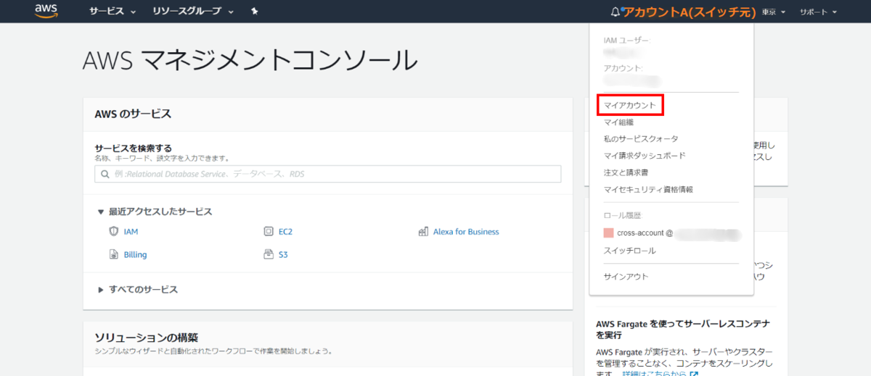Click the IAM shield icon

(113, 232)
